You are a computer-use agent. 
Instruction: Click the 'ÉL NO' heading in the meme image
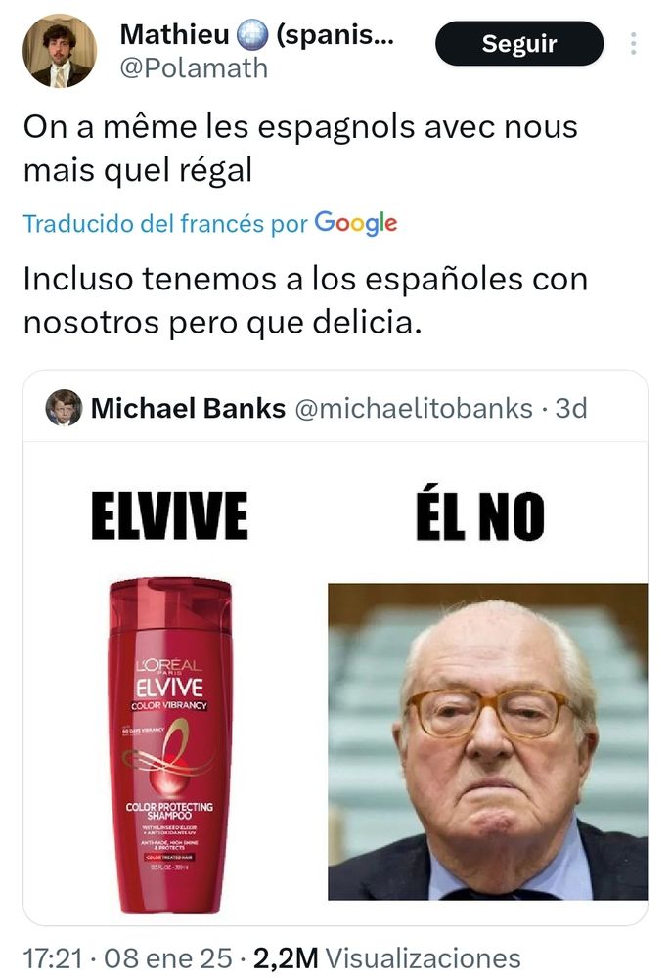480,515
